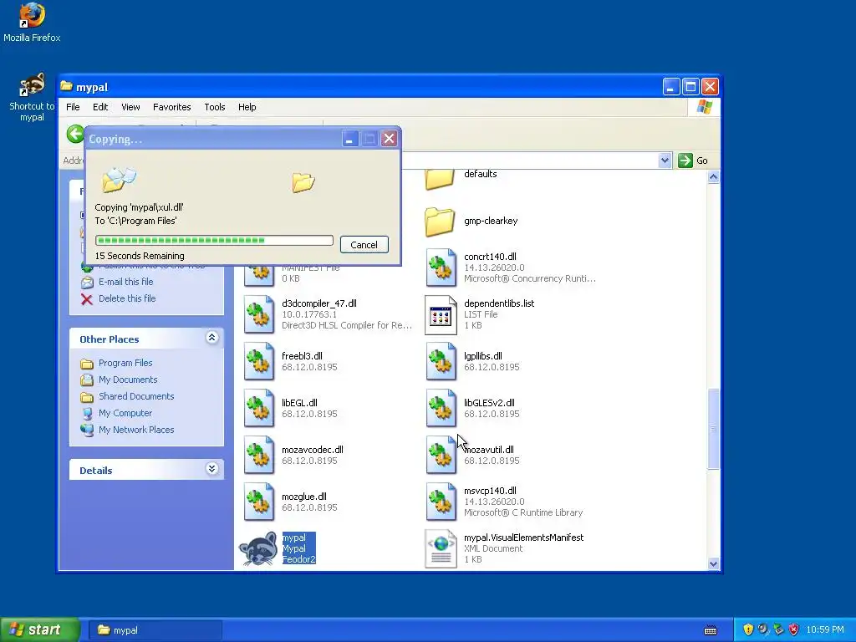Click the red shield tray icon
The width and height of the screenshot is (856, 642).
(x=794, y=629)
